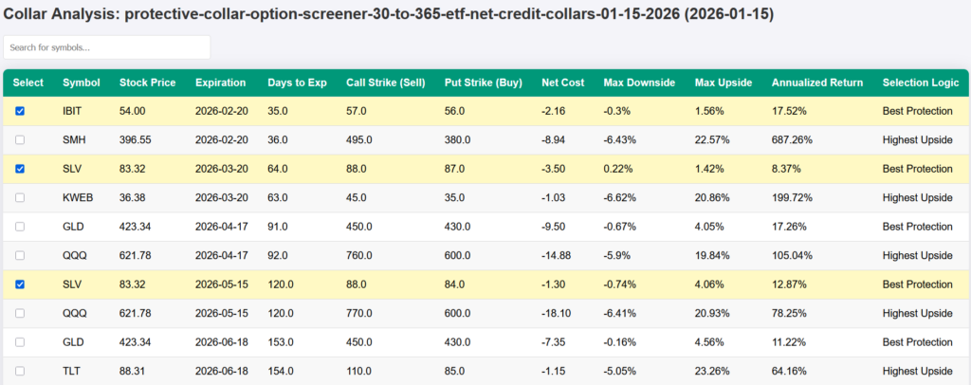Click the SMH 687.26% annualized return cell
The width and height of the screenshot is (971, 385).
794,139
